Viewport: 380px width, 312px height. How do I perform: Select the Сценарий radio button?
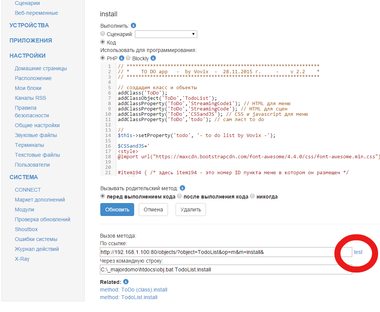pos(103,34)
